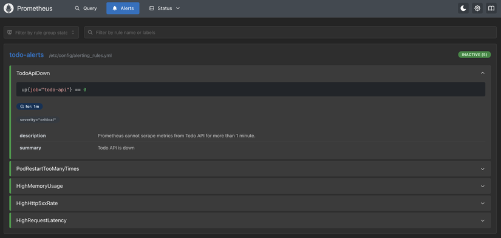Click the search magnifier icon in label filter
The image size is (501, 238).
point(90,33)
